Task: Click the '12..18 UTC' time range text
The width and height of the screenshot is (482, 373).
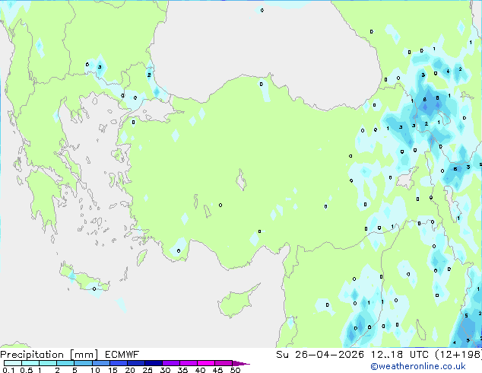Action: (400, 355)
